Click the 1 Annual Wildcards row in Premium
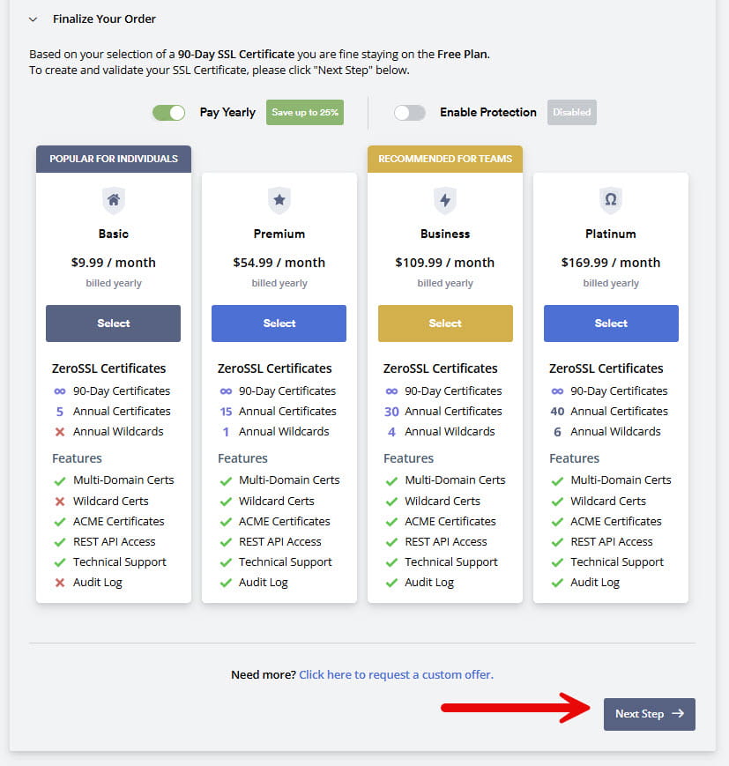The width and height of the screenshot is (729, 766). tap(276, 432)
